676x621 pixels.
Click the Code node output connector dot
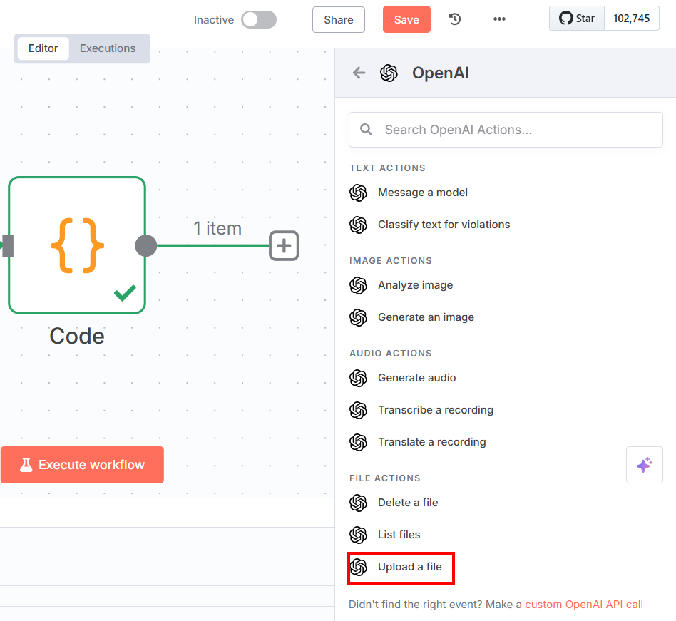pyautogui.click(x=145, y=246)
